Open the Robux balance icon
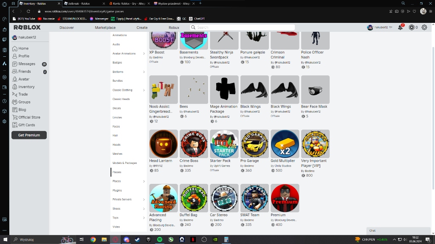 click(412, 28)
